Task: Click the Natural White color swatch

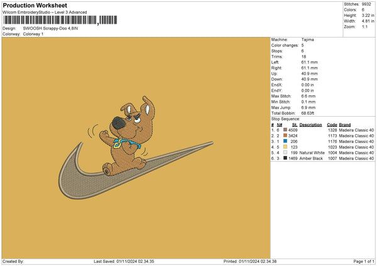Action: (285, 152)
